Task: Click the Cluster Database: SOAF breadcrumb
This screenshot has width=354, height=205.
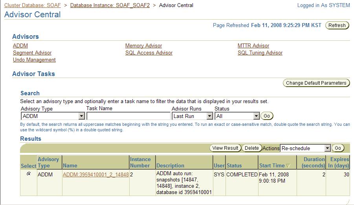Action: coord(32,5)
